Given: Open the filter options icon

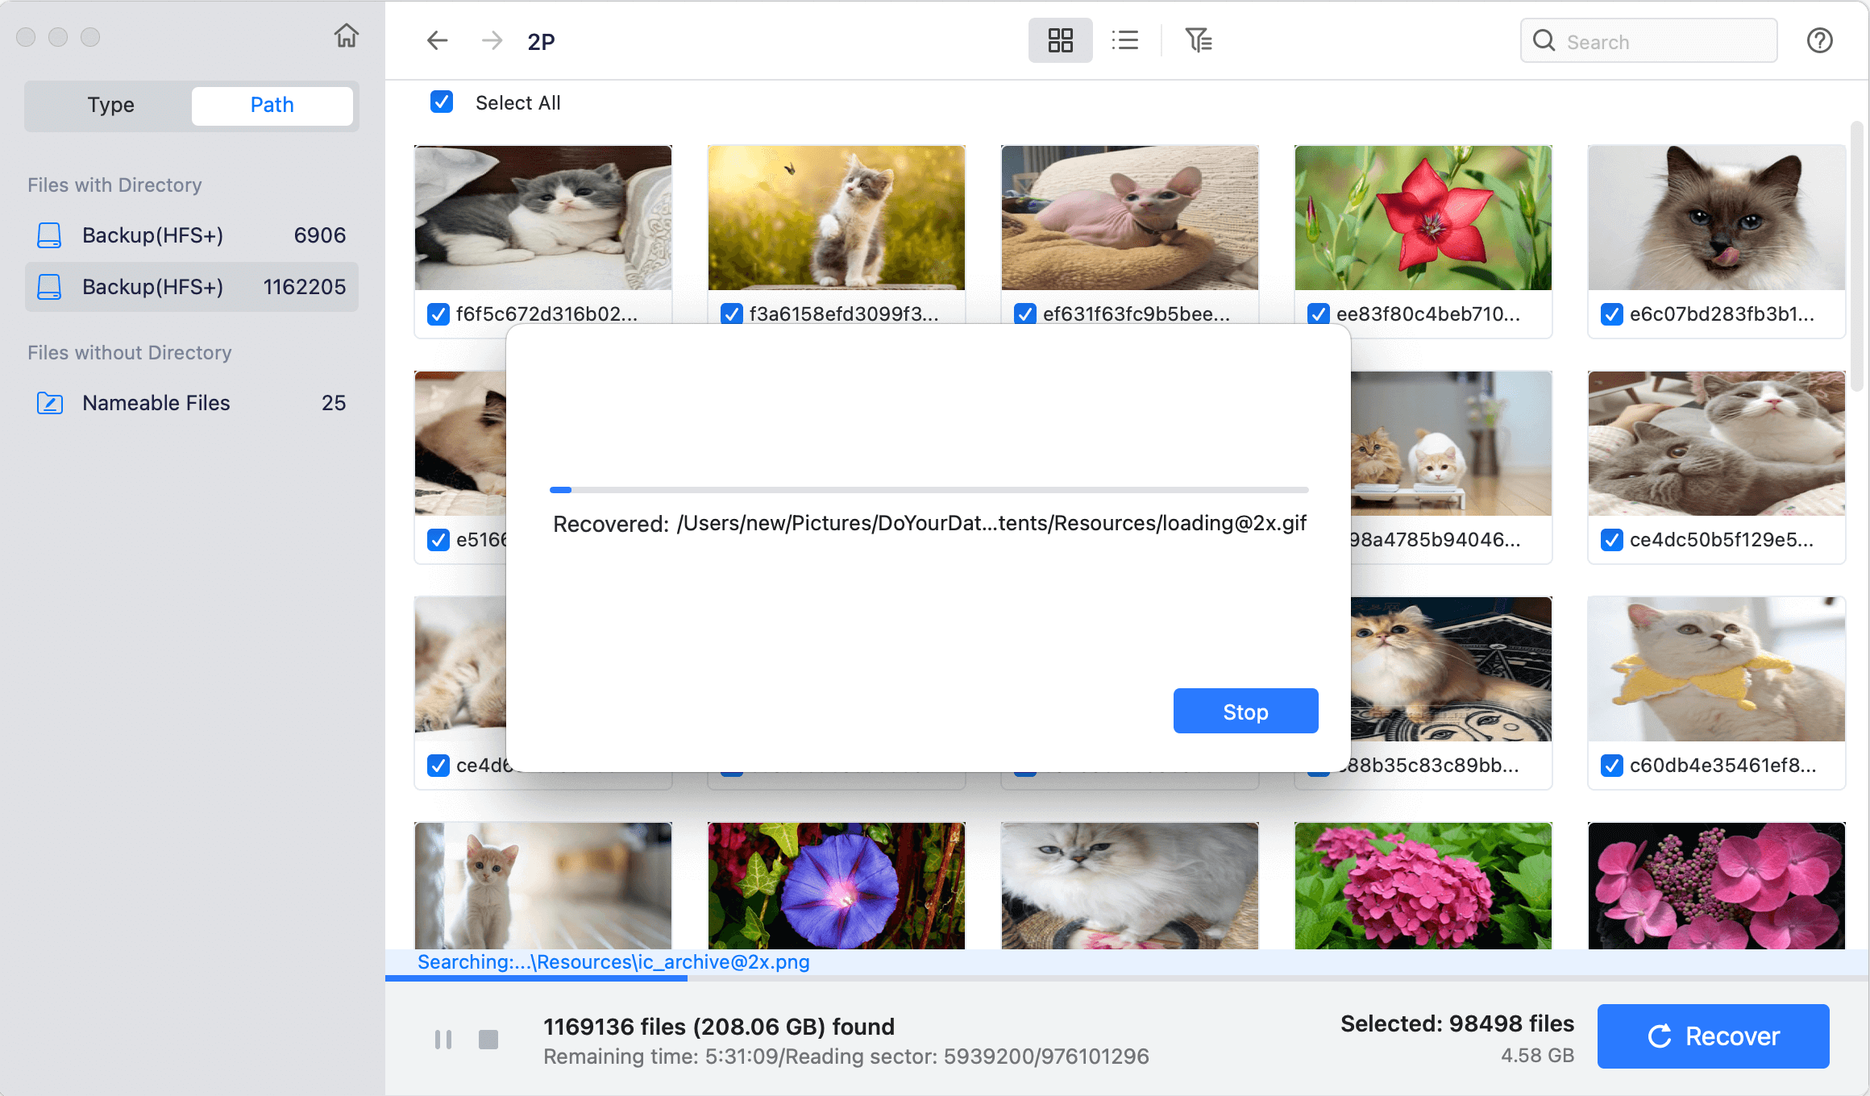Looking at the screenshot, I should click(1198, 40).
